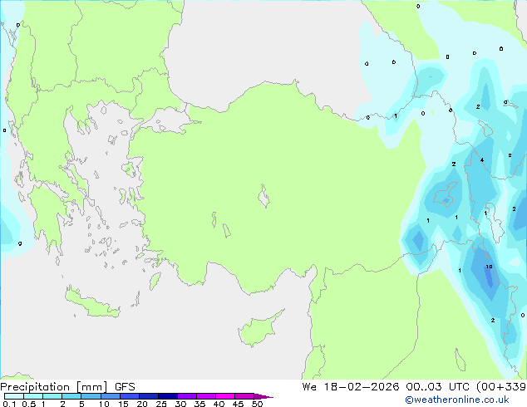527x407 pixels.
Task: Pick the 10–15 mm legend color swatch
Action: pyautogui.click(x=110, y=396)
